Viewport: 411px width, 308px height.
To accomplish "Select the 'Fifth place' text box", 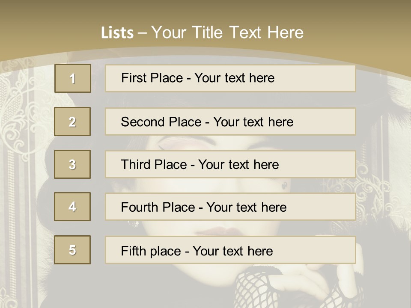I will point(230,250).
